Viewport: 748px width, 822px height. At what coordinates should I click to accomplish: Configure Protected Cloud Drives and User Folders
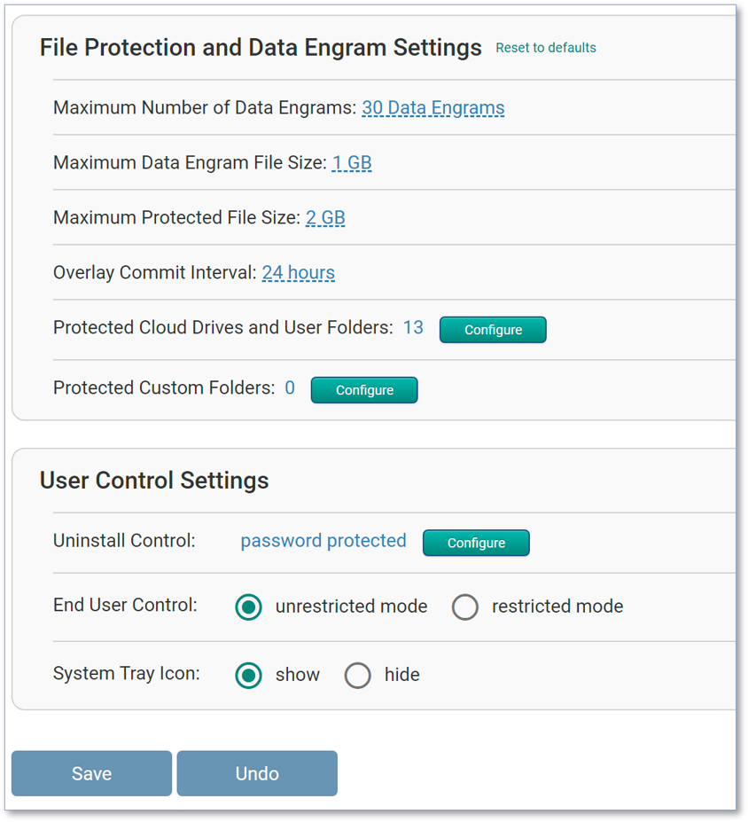(x=493, y=330)
